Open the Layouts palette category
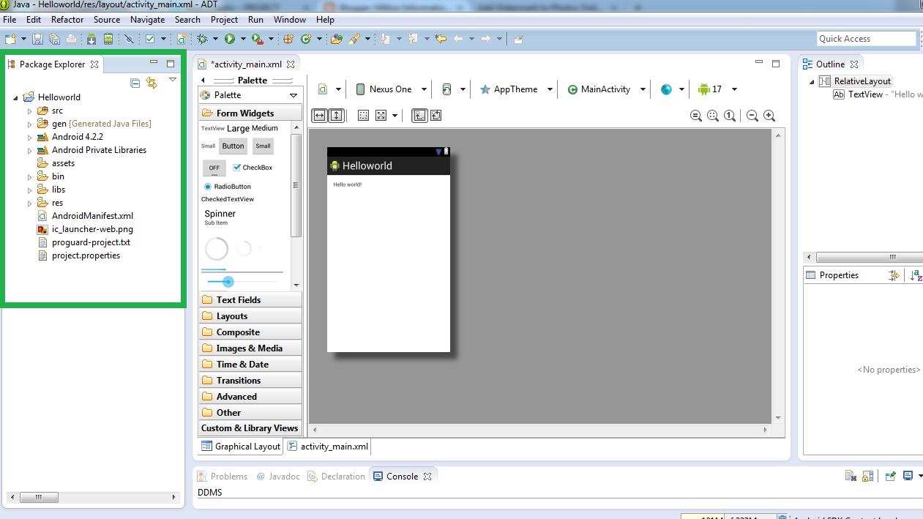This screenshot has width=923, height=519. [250, 316]
